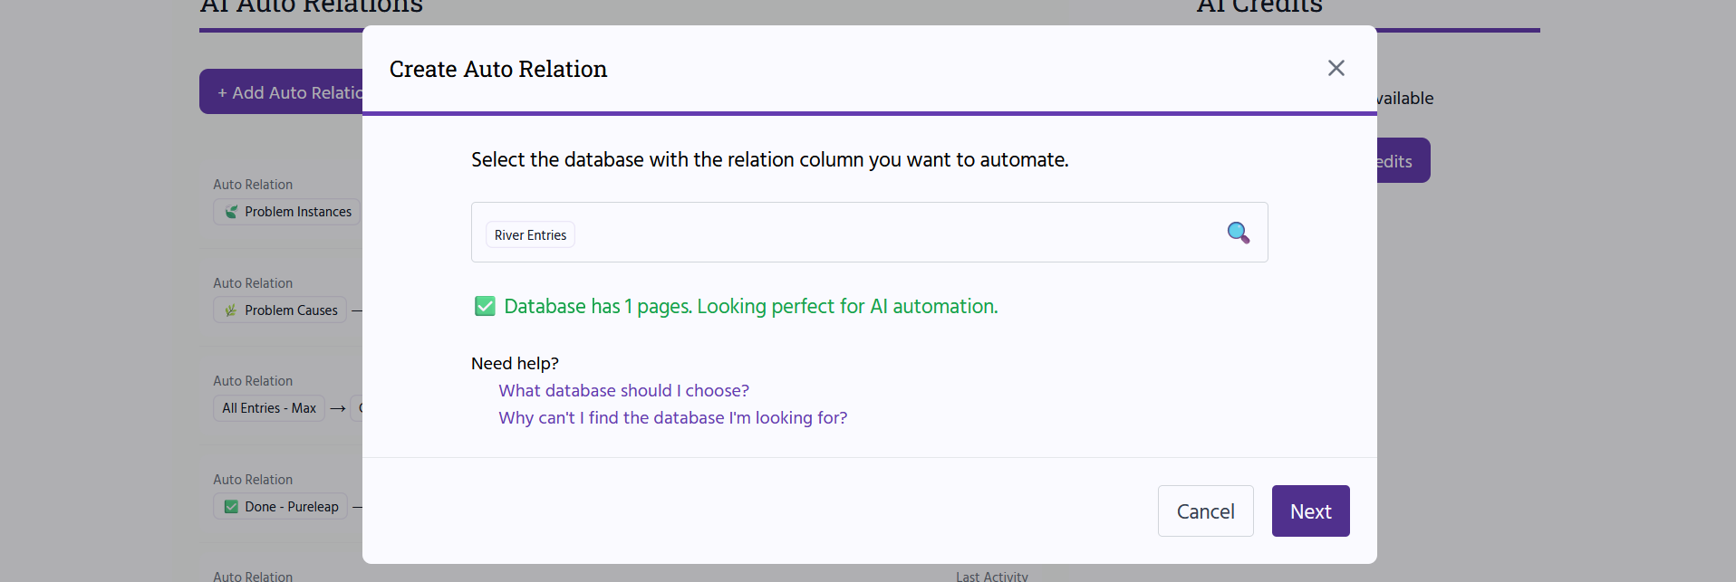Viewport: 1736px width, 582px height.
Task: Open the Problem Instances relation label
Action: tap(297, 212)
